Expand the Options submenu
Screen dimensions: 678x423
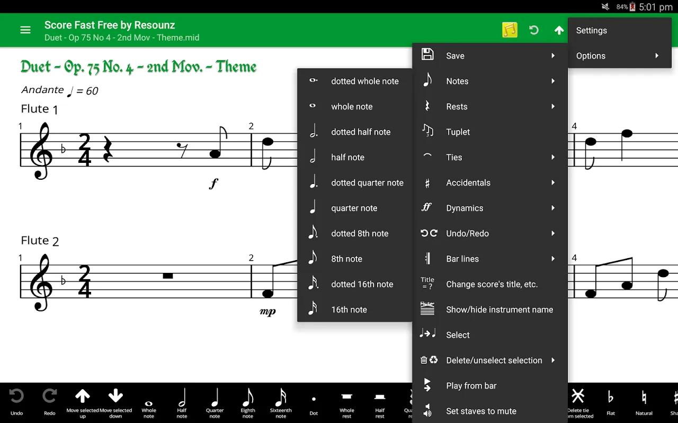click(620, 56)
